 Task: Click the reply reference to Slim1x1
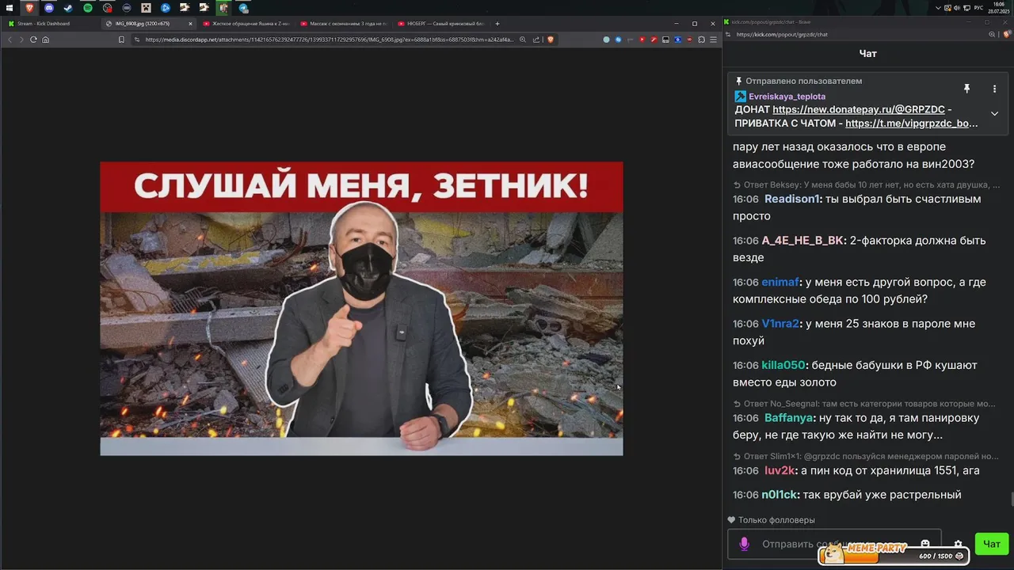[866, 456]
